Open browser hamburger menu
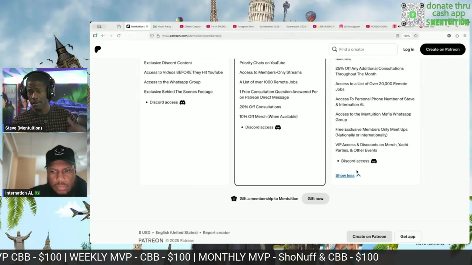This screenshot has width=472, height=265. [x=465, y=36]
